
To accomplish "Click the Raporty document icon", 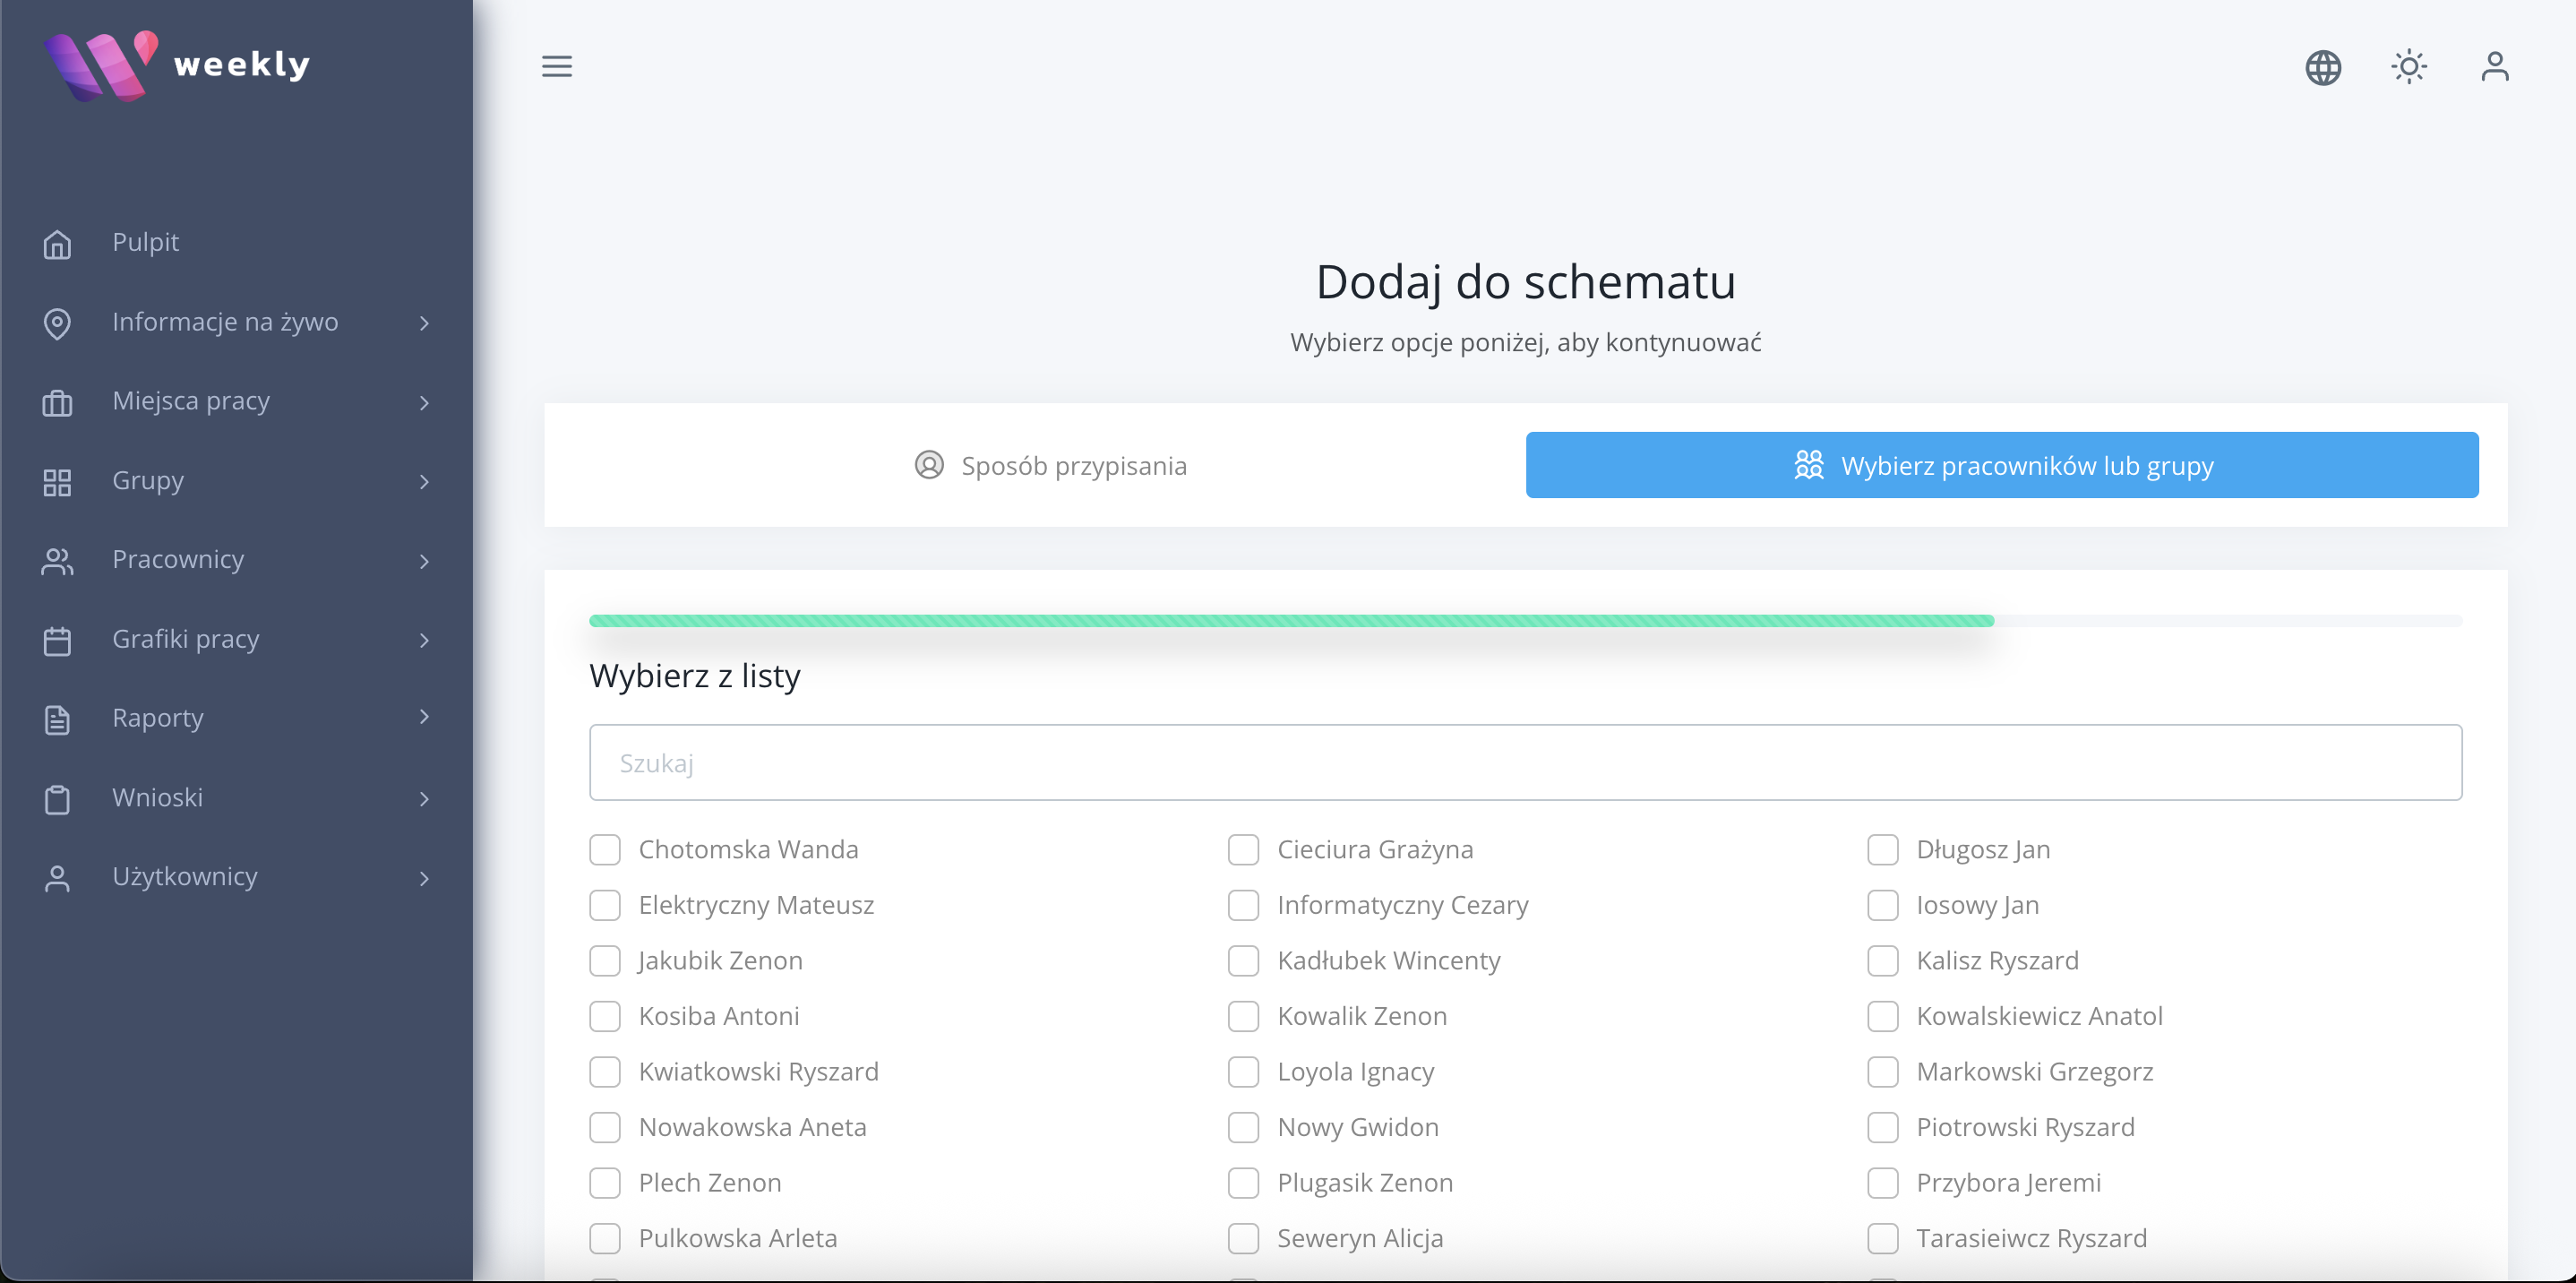I will 57,719.
